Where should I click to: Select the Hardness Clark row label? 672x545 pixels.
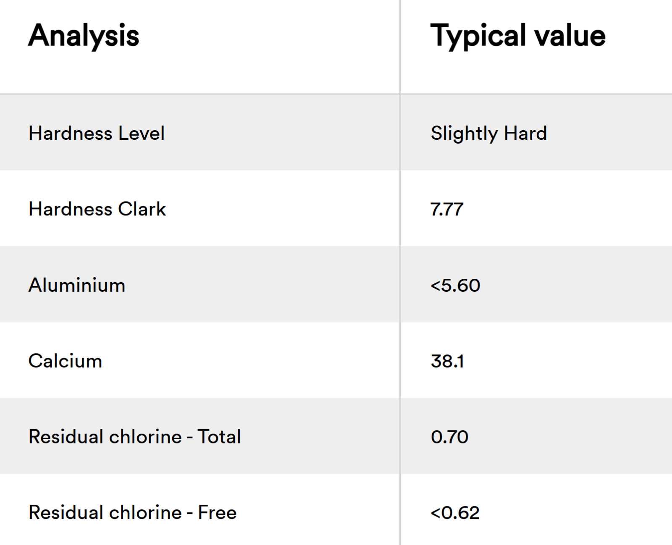click(97, 209)
